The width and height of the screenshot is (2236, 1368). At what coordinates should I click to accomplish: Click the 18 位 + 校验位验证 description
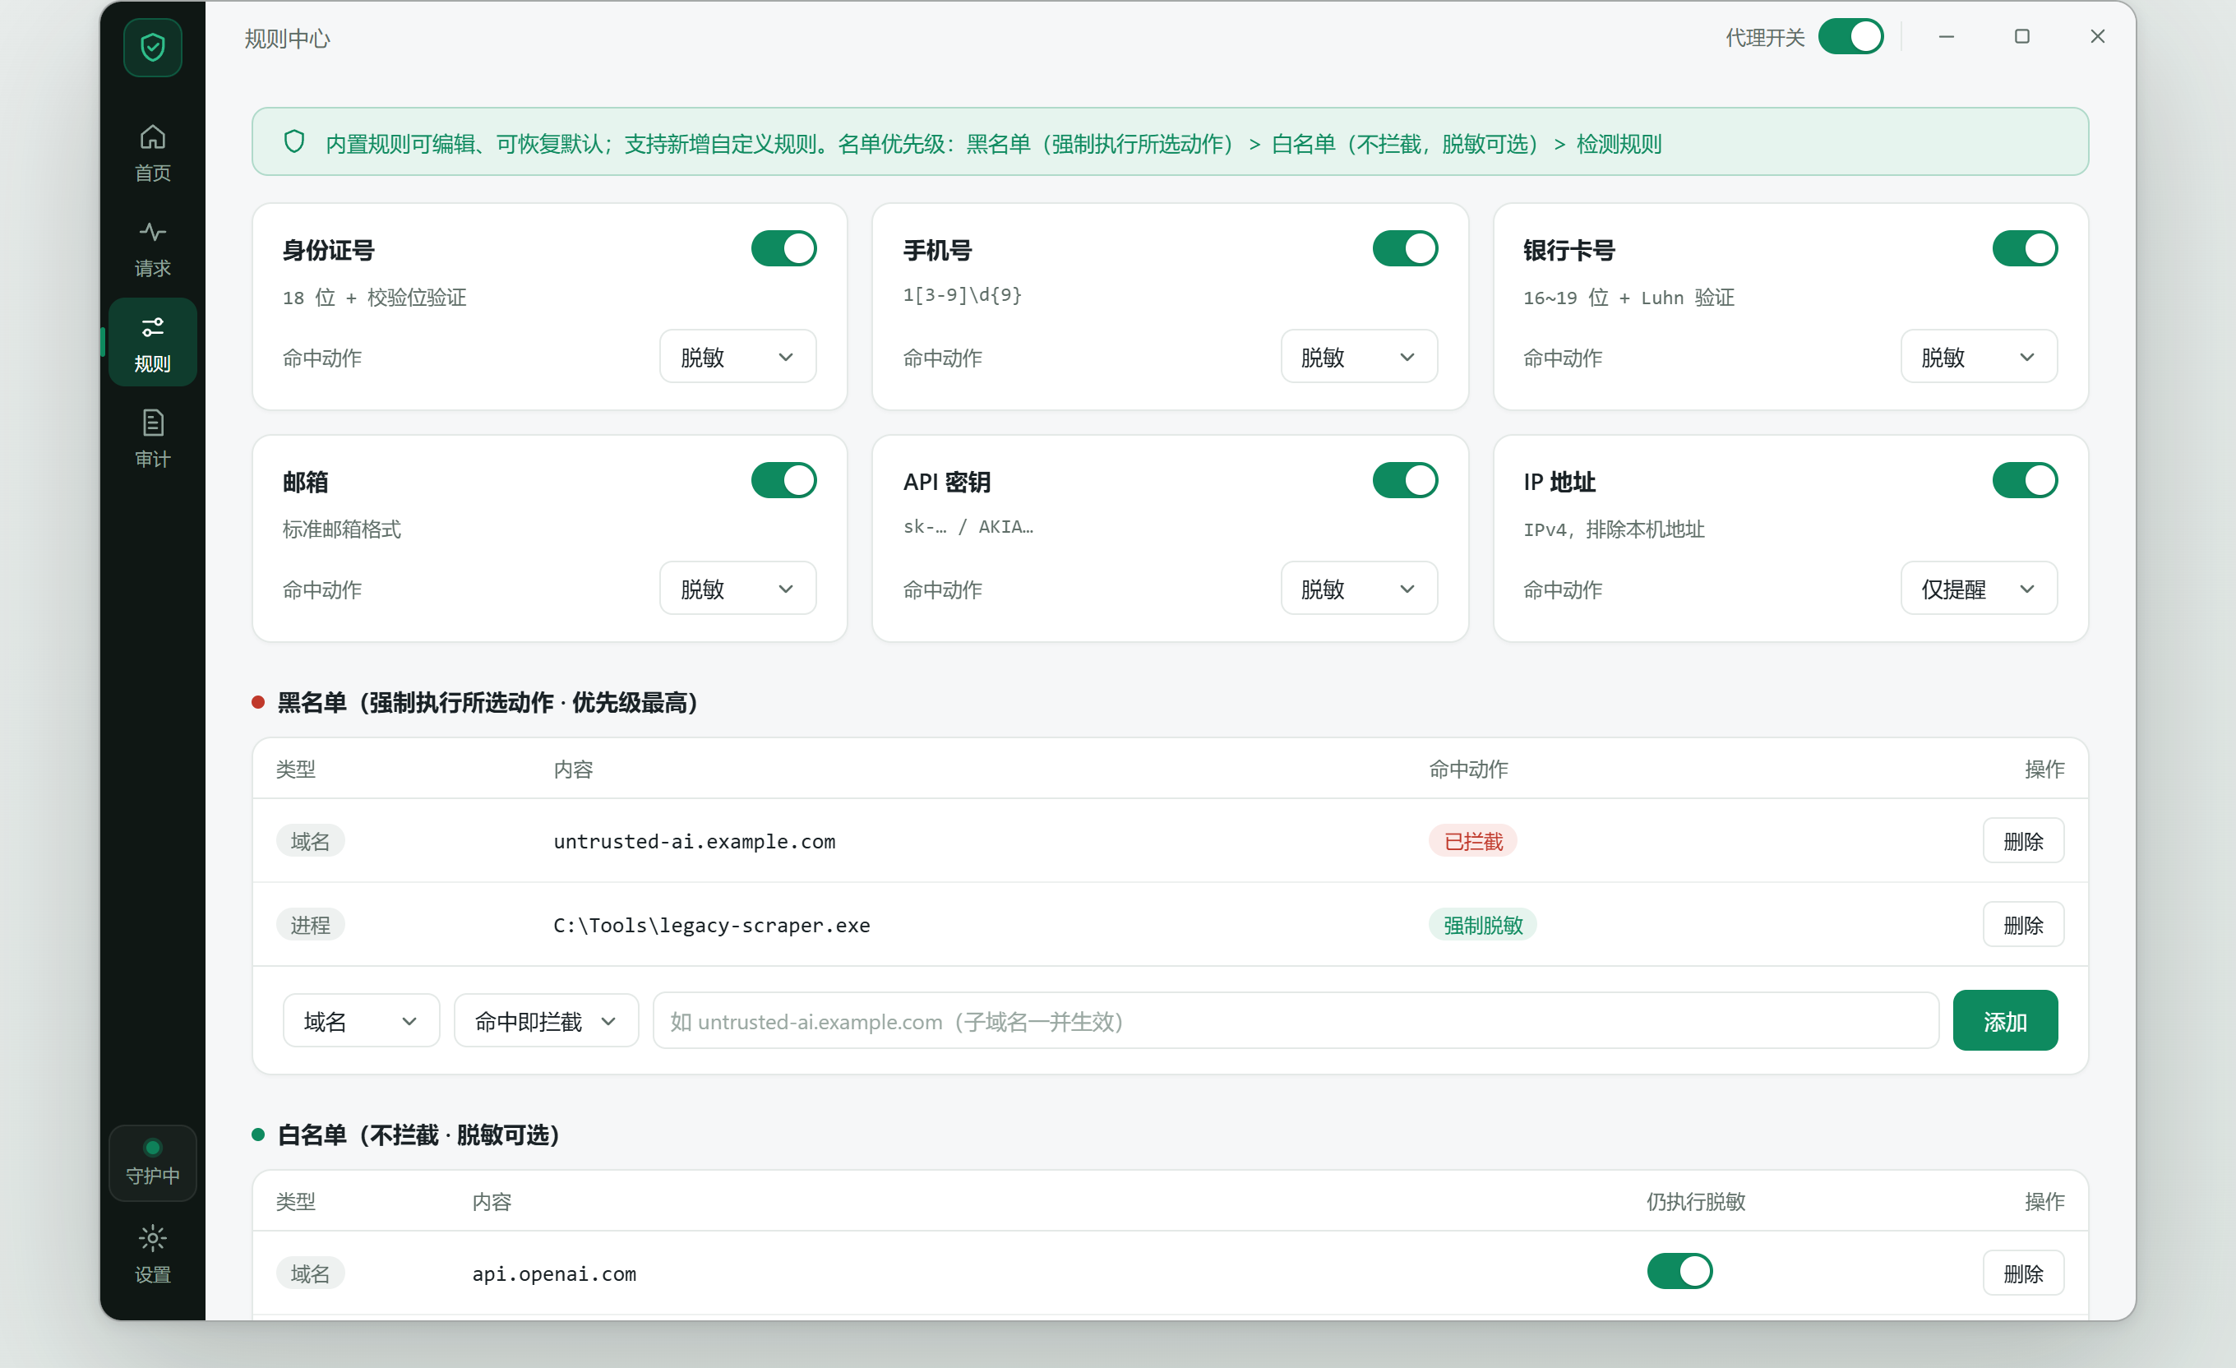(374, 297)
